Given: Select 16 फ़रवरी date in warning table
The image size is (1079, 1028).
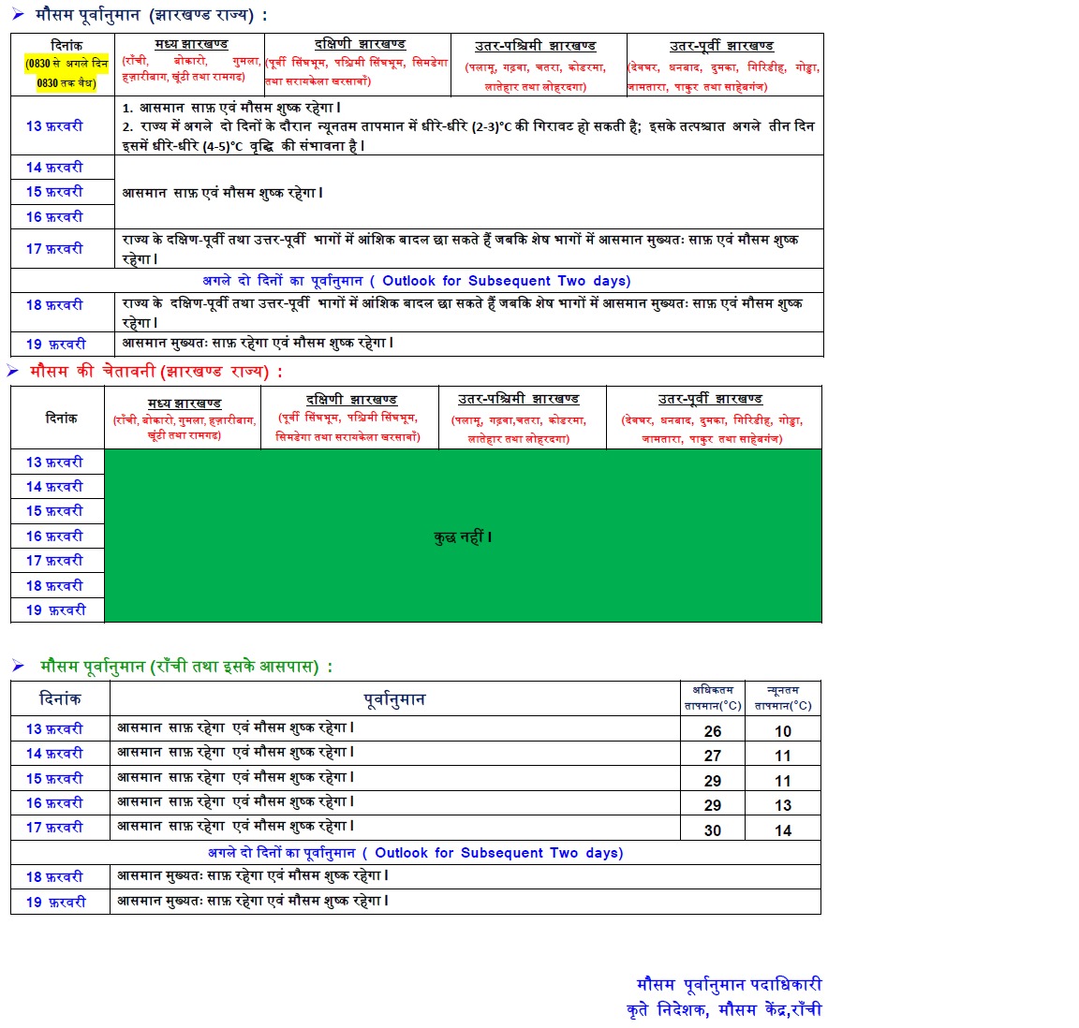Looking at the screenshot, I should (x=54, y=536).
